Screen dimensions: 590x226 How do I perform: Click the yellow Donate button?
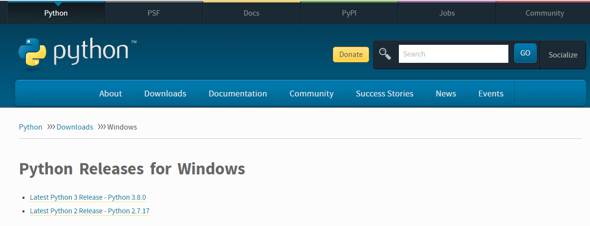pos(351,55)
